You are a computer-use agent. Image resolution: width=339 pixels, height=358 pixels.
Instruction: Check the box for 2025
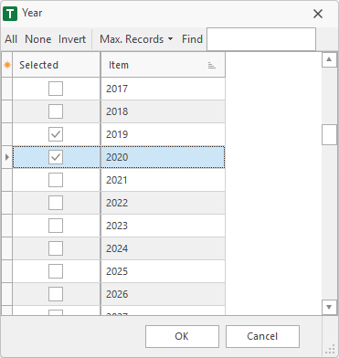click(x=56, y=271)
